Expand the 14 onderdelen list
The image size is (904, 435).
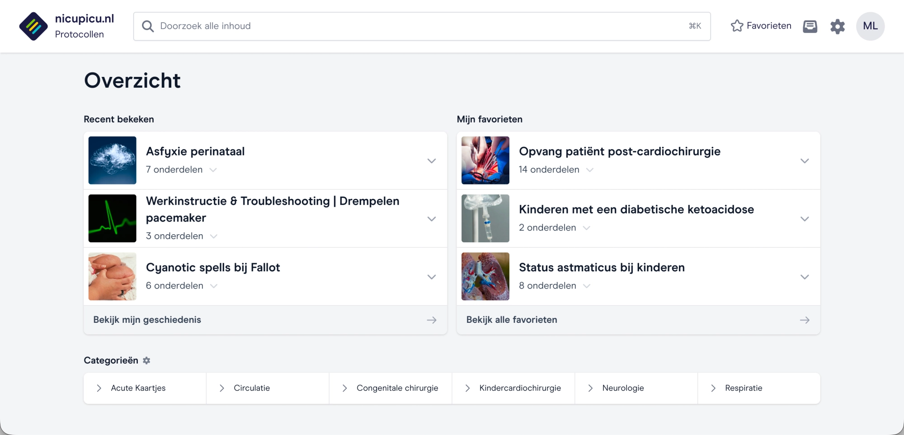(589, 170)
